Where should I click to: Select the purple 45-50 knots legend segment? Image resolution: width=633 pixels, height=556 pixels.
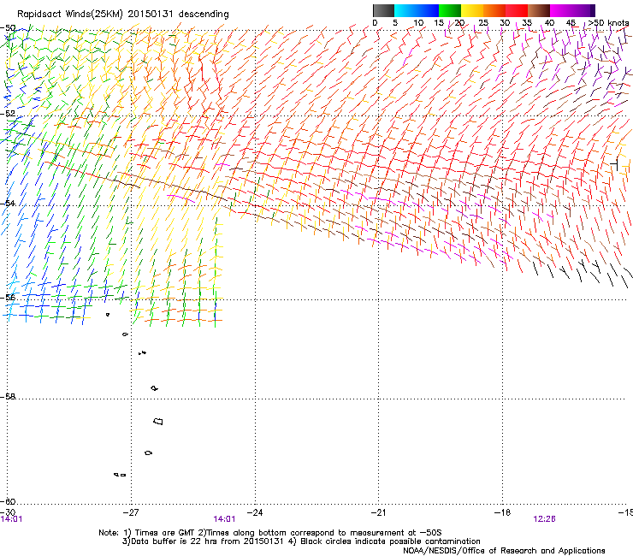(x=583, y=10)
